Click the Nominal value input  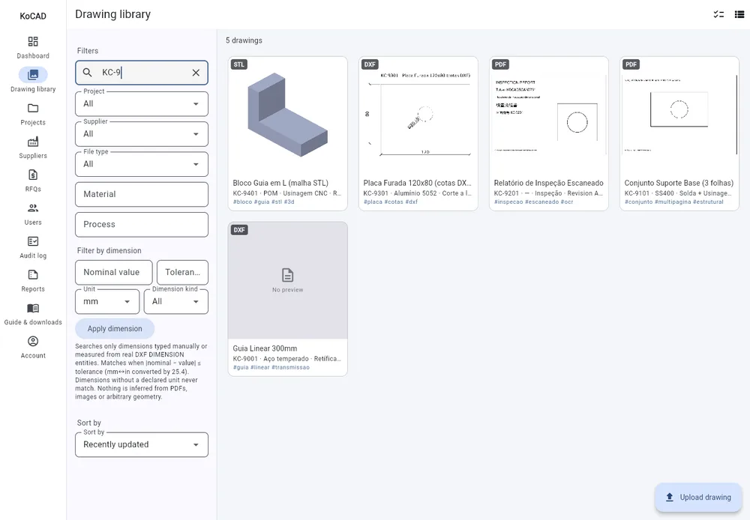[114, 272]
